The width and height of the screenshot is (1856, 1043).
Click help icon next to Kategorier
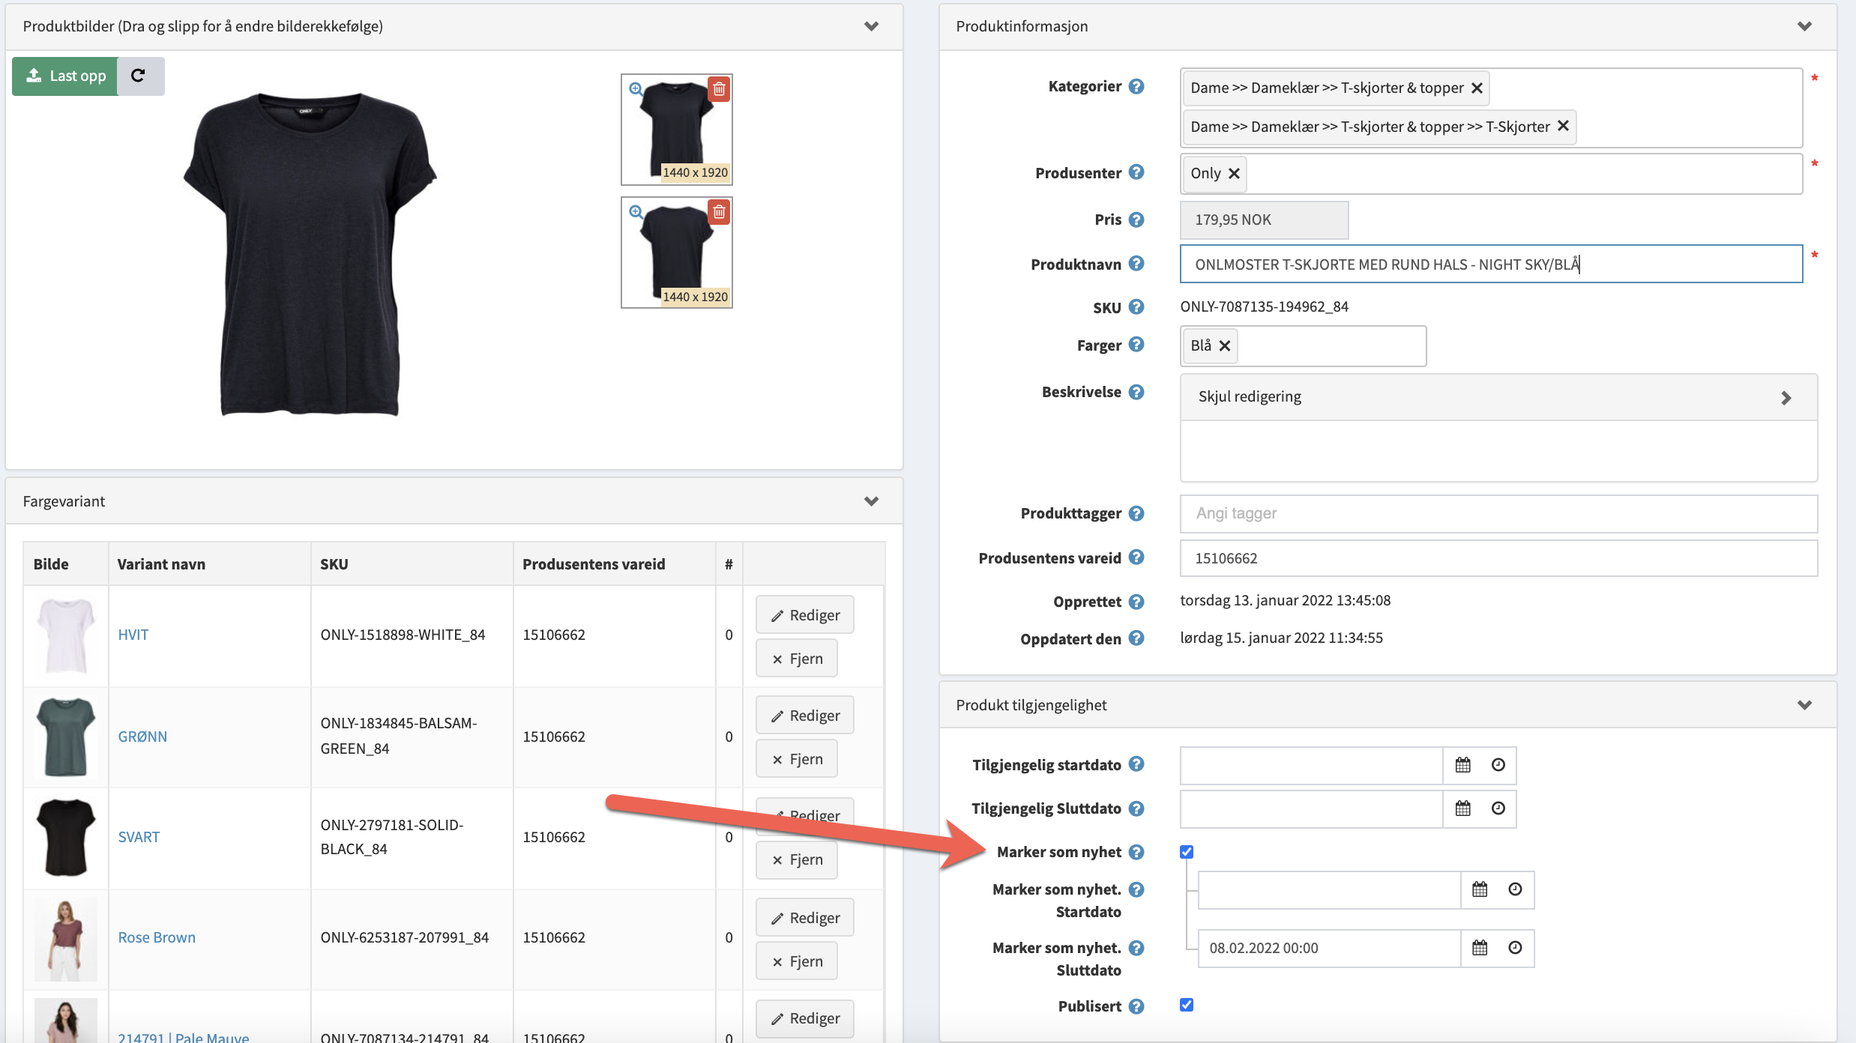(1136, 86)
